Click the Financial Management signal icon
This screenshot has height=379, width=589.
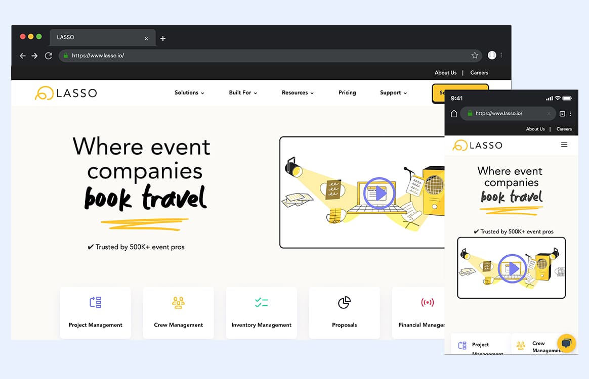coord(428,303)
